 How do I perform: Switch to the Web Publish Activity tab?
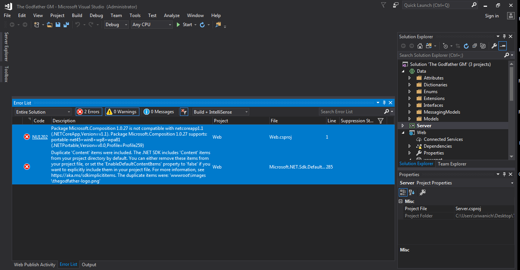(x=34, y=265)
